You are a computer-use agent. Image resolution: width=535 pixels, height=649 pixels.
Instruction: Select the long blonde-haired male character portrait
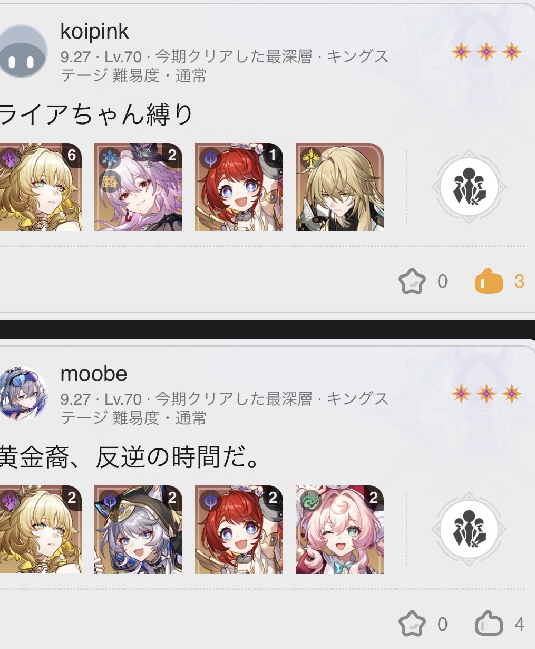click(339, 187)
